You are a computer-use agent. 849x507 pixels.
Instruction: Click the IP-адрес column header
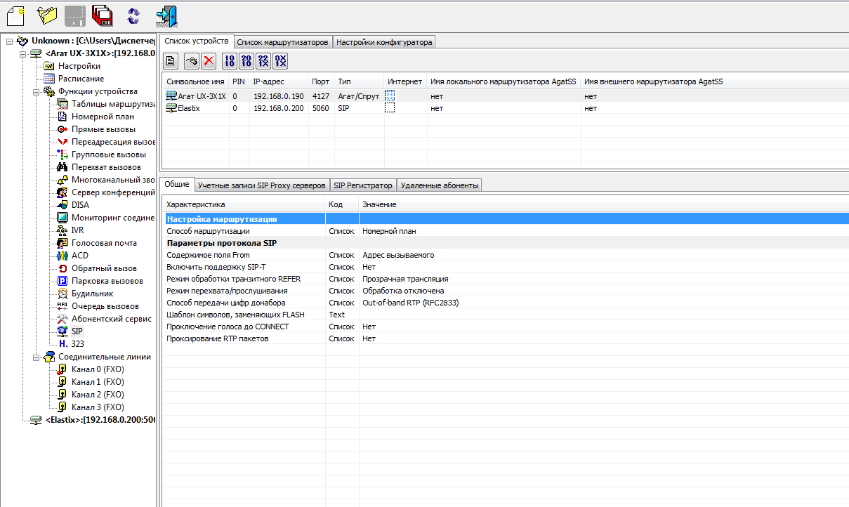tap(268, 81)
